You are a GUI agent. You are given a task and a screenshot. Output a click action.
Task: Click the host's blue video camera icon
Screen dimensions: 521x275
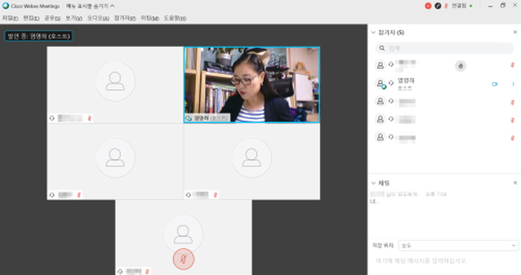[x=495, y=84]
